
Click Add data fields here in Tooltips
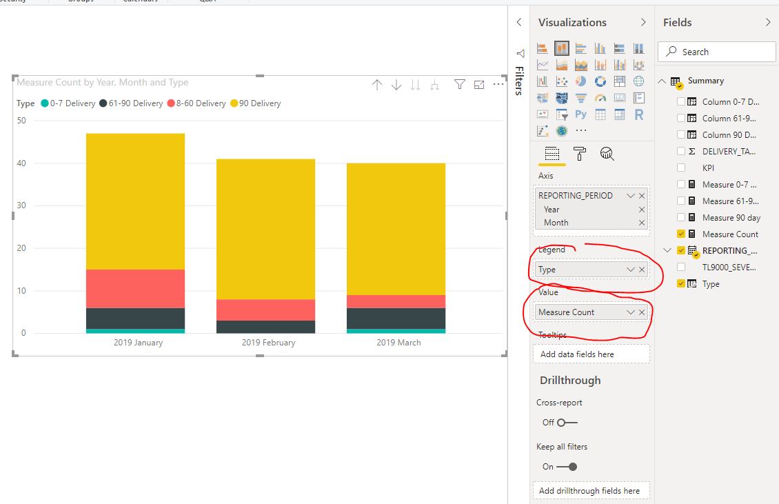point(591,354)
